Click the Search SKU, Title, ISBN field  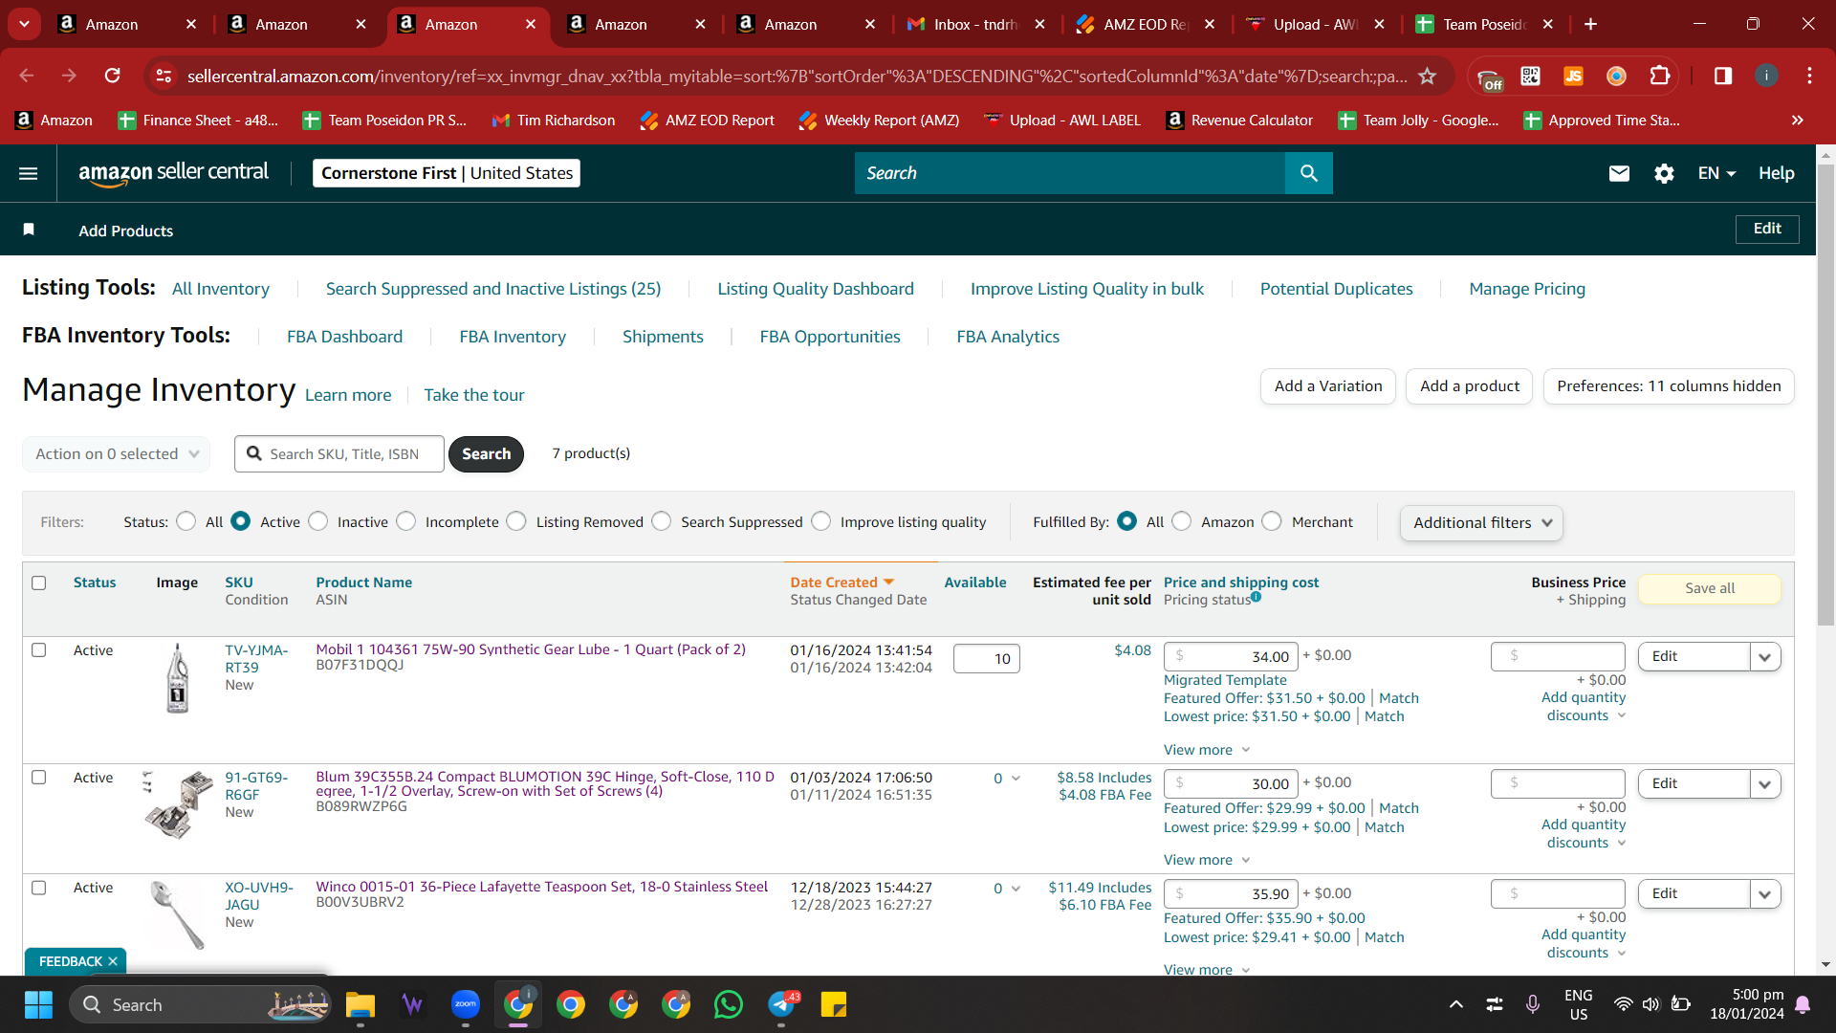coord(339,453)
